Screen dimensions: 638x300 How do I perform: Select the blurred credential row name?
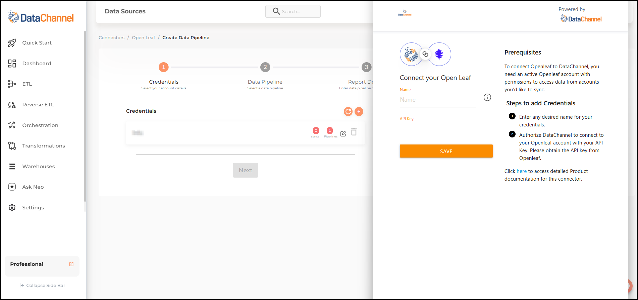coord(138,133)
